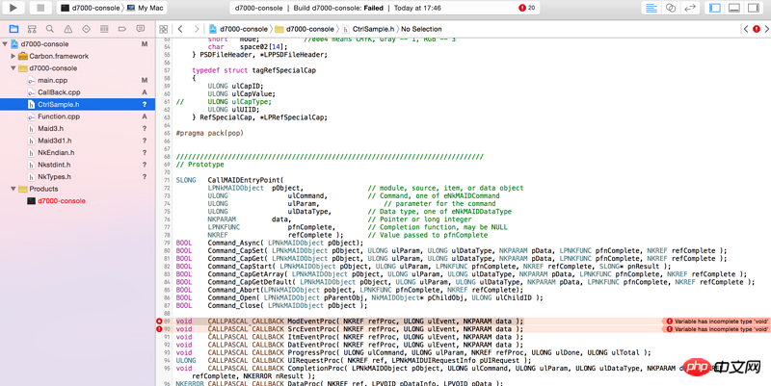Viewport: 771px width, 386px height.
Task: Click the related items grid icon
Action: click(163, 30)
